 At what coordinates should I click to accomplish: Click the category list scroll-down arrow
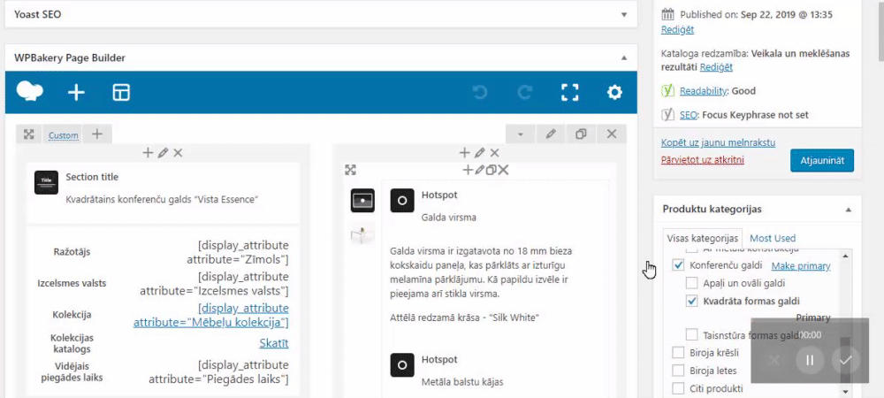[x=845, y=391]
